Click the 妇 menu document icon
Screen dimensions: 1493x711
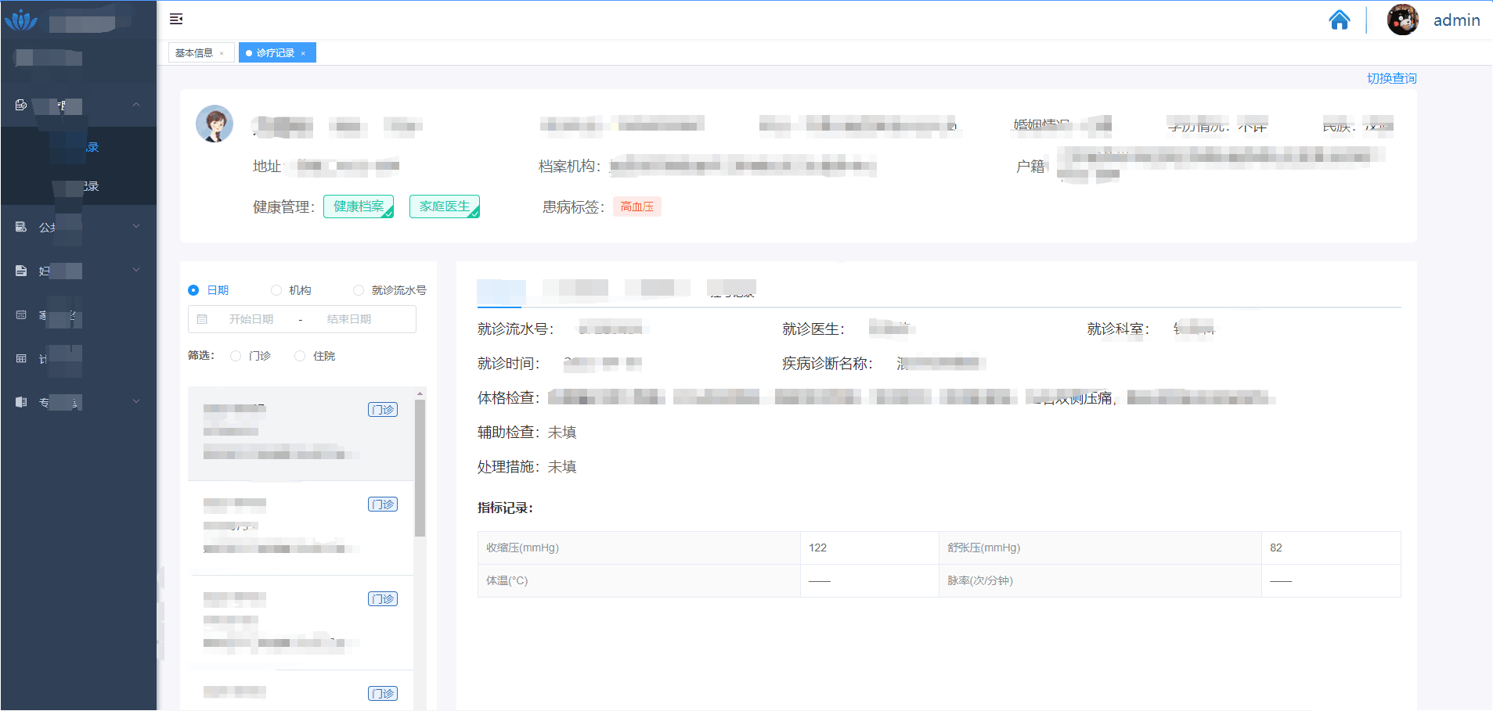tap(21, 271)
